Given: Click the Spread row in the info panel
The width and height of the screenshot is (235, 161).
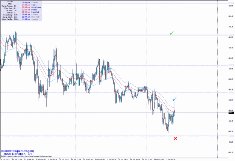Looking at the screenshot, I should pyautogui.click(x=11, y=13).
